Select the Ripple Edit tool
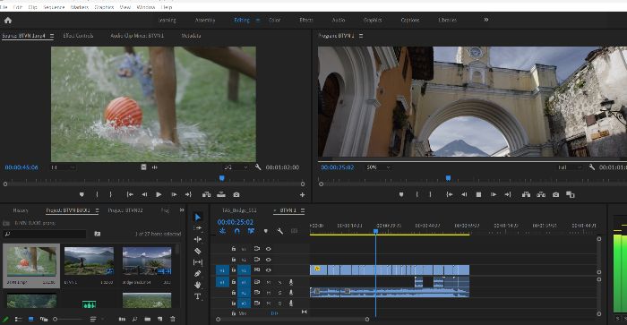This screenshot has height=325, width=627. pyautogui.click(x=198, y=239)
